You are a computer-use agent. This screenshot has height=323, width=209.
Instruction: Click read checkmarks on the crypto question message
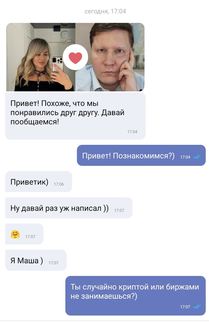tap(197, 307)
